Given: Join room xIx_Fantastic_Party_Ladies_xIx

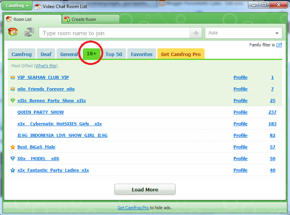Looking at the screenshot, I should click(53, 170).
